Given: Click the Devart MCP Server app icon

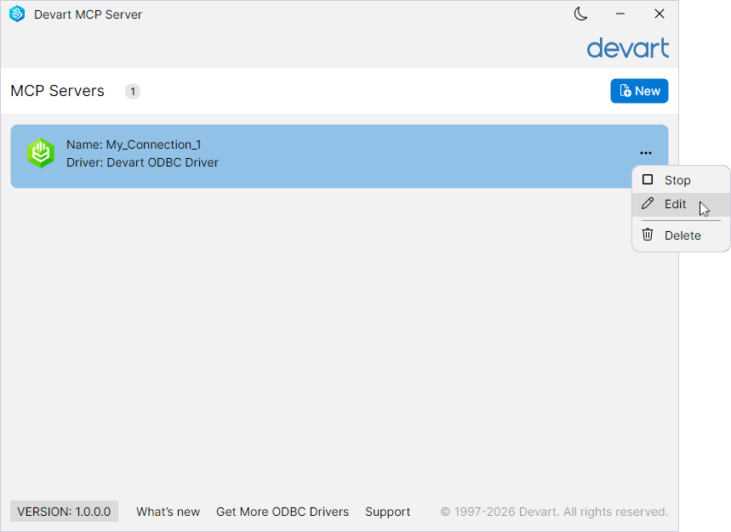Looking at the screenshot, I should coord(17,14).
